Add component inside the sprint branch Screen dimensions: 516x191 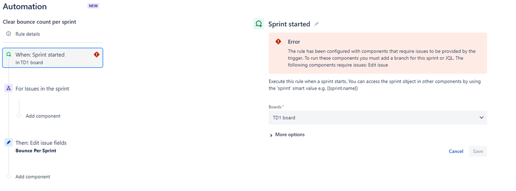(43, 116)
